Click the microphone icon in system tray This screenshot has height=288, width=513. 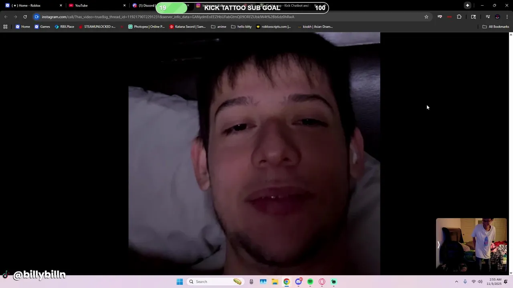click(465, 282)
